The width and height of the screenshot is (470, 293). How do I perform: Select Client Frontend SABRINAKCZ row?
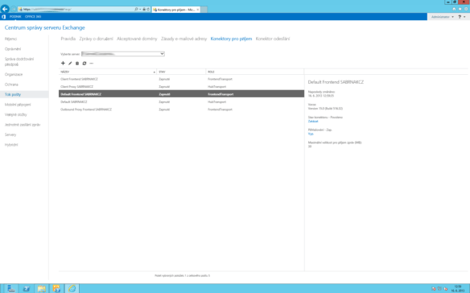pos(181,79)
